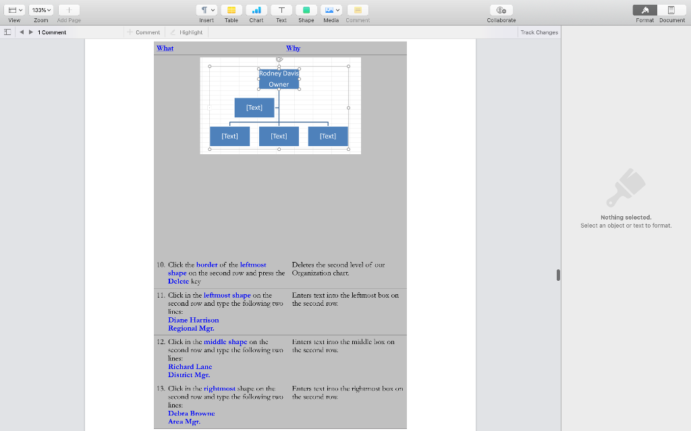Click 'middle shape' in step 12
The image size is (691, 431).
[225, 342]
